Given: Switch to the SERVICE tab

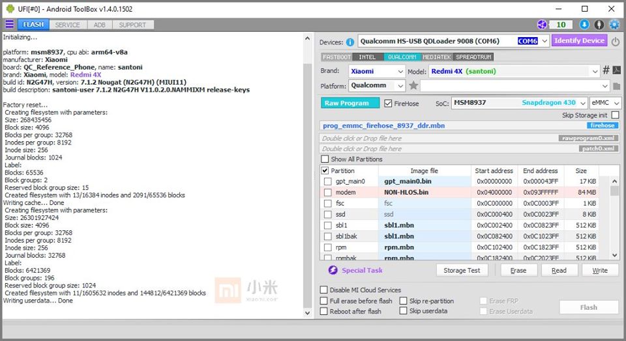Looking at the screenshot, I should 67,25.
